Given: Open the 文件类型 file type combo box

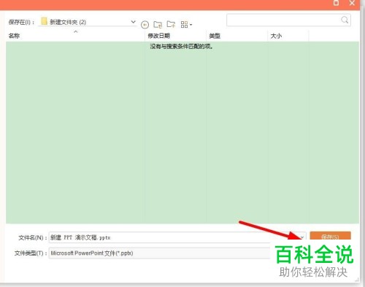Looking at the screenshot, I should point(159,253).
